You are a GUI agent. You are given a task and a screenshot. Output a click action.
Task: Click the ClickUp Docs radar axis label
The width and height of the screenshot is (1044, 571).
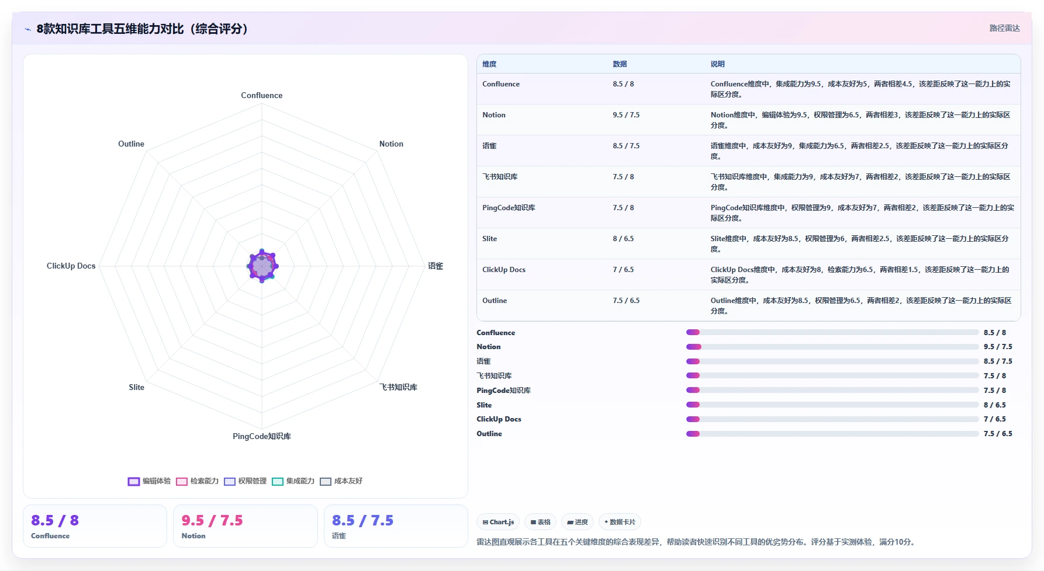[71, 266]
